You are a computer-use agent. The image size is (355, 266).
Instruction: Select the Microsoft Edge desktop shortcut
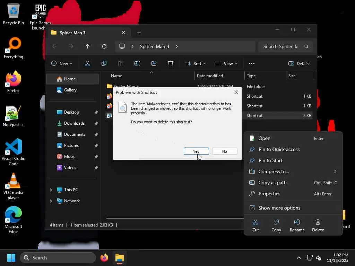pyautogui.click(x=14, y=220)
